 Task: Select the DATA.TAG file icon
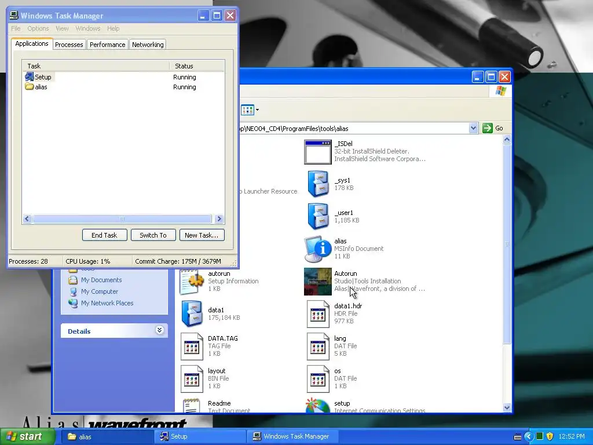pos(191,346)
